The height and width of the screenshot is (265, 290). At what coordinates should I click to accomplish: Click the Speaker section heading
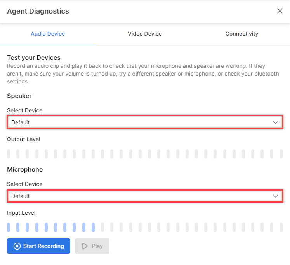pyautogui.click(x=19, y=96)
